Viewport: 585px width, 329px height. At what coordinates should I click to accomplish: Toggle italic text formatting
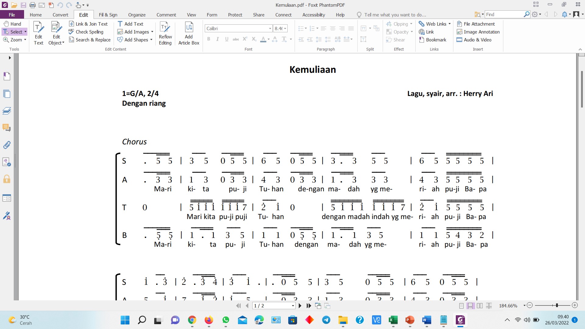218,39
